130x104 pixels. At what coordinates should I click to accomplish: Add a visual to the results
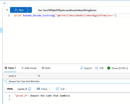(x=29, y=68)
